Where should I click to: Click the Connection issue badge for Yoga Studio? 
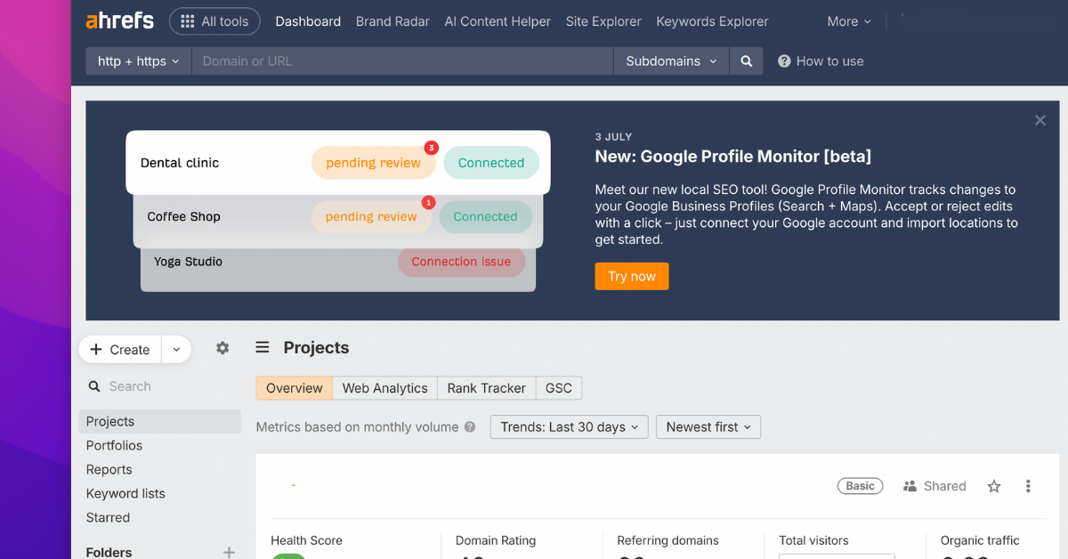461,262
